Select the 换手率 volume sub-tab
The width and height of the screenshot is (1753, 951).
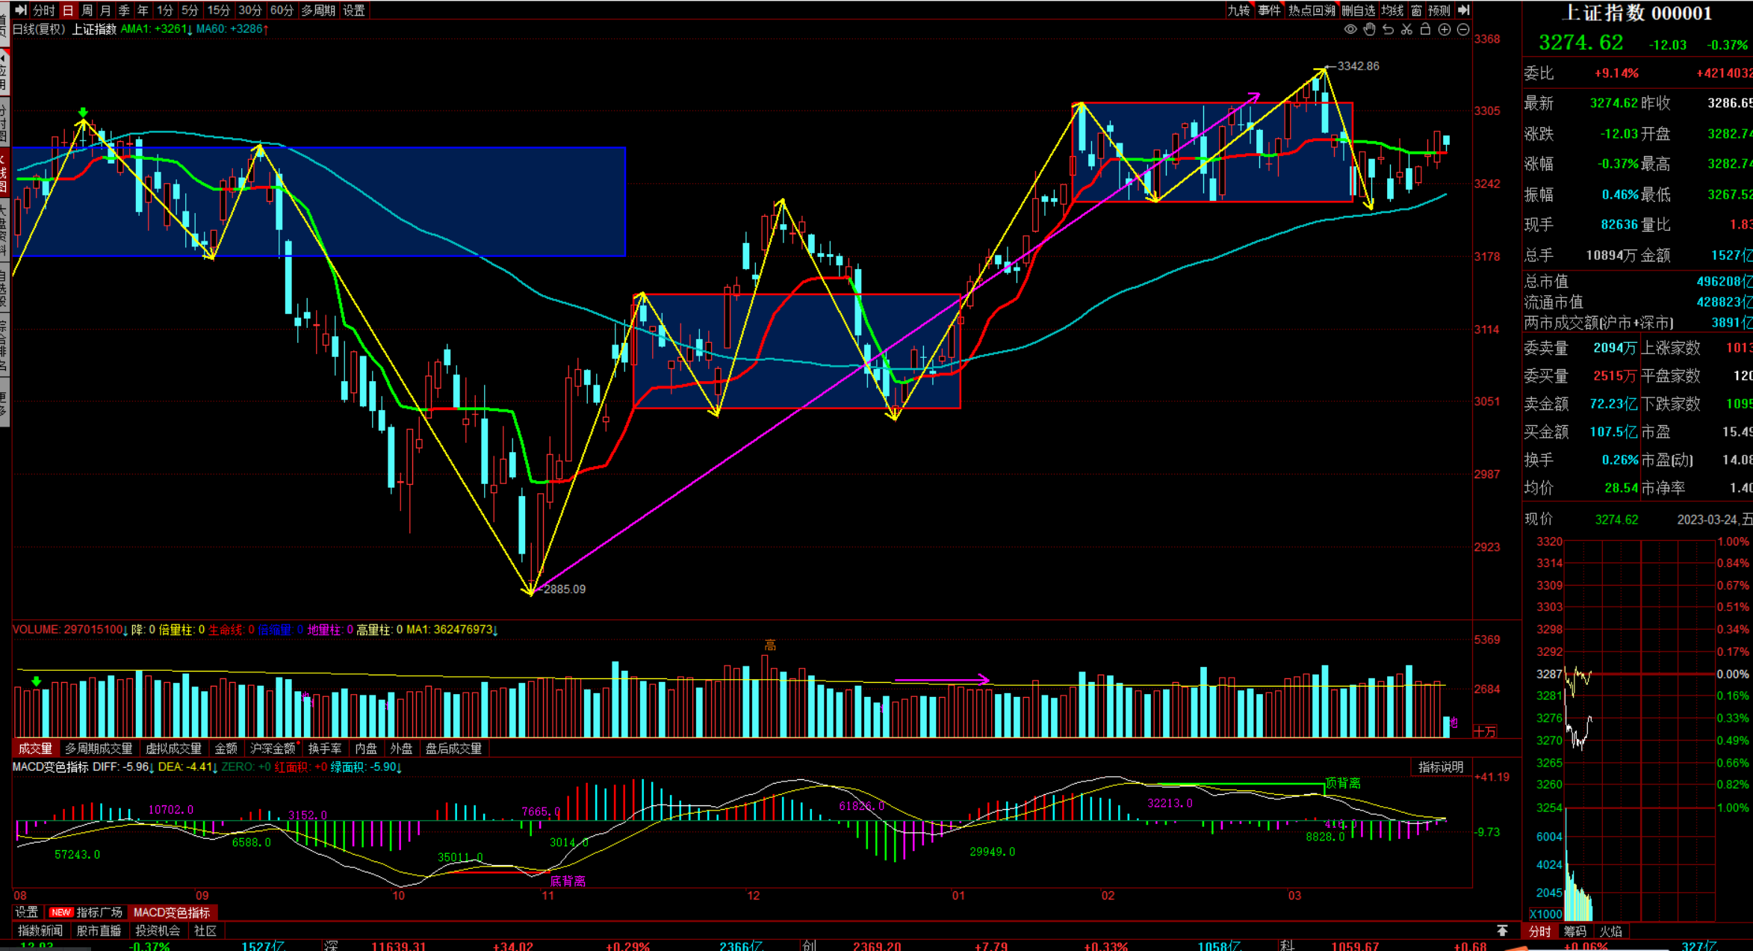[x=325, y=748]
